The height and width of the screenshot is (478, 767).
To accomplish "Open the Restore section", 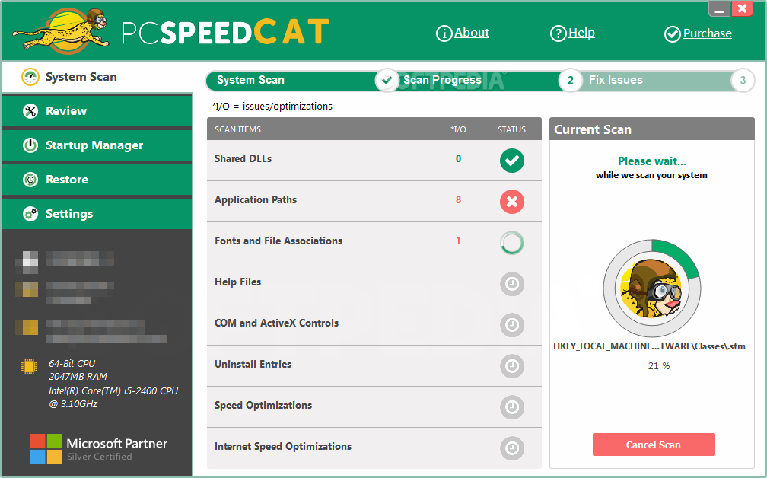I will [97, 180].
